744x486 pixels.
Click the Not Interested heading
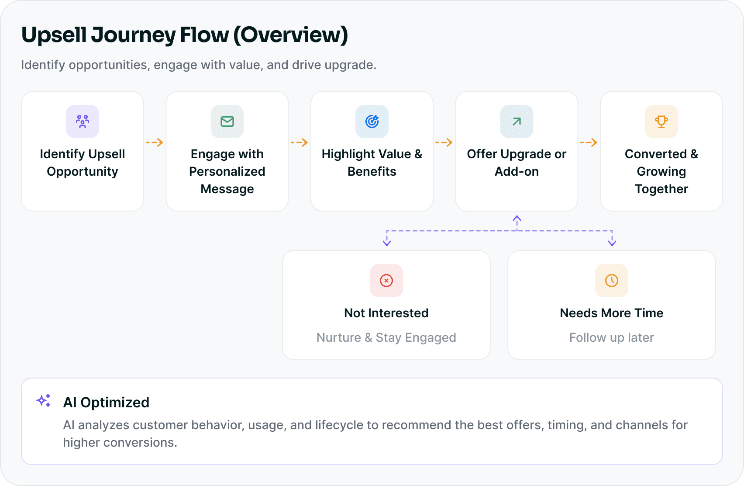point(386,313)
